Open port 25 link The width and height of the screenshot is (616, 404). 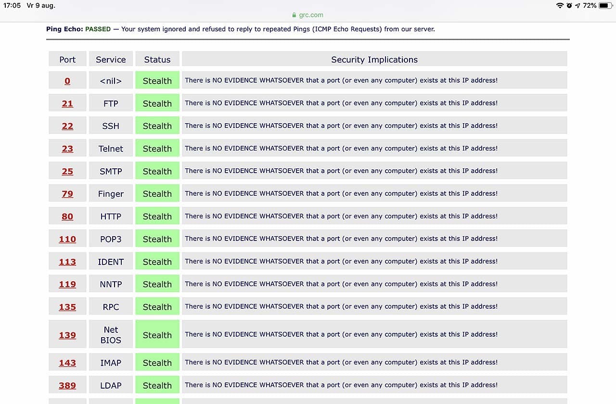click(67, 171)
